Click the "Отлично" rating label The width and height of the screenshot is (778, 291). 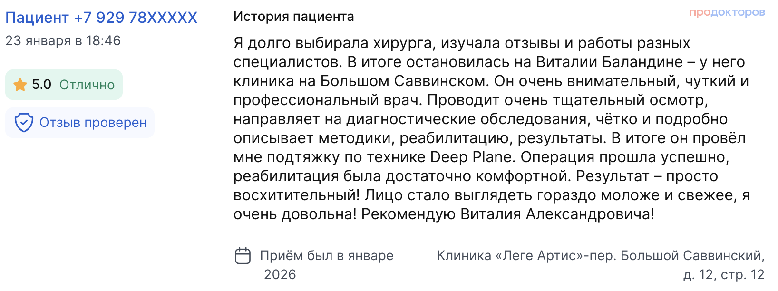pyautogui.click(x=87, y=85)
